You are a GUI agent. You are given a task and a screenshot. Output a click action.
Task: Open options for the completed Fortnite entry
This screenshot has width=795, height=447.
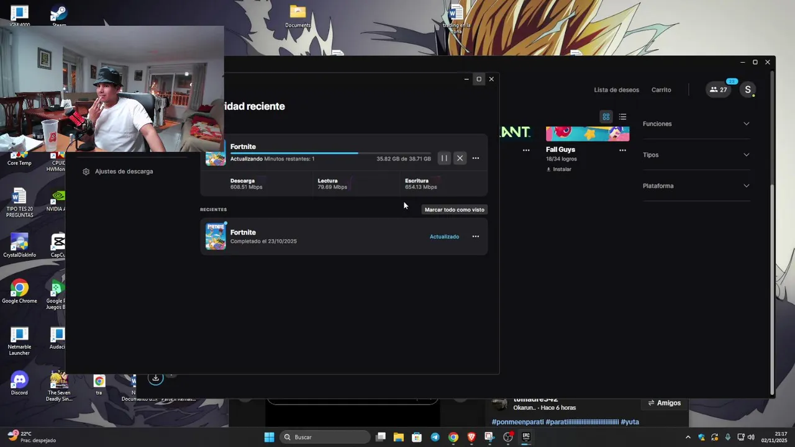coord(476,237)
